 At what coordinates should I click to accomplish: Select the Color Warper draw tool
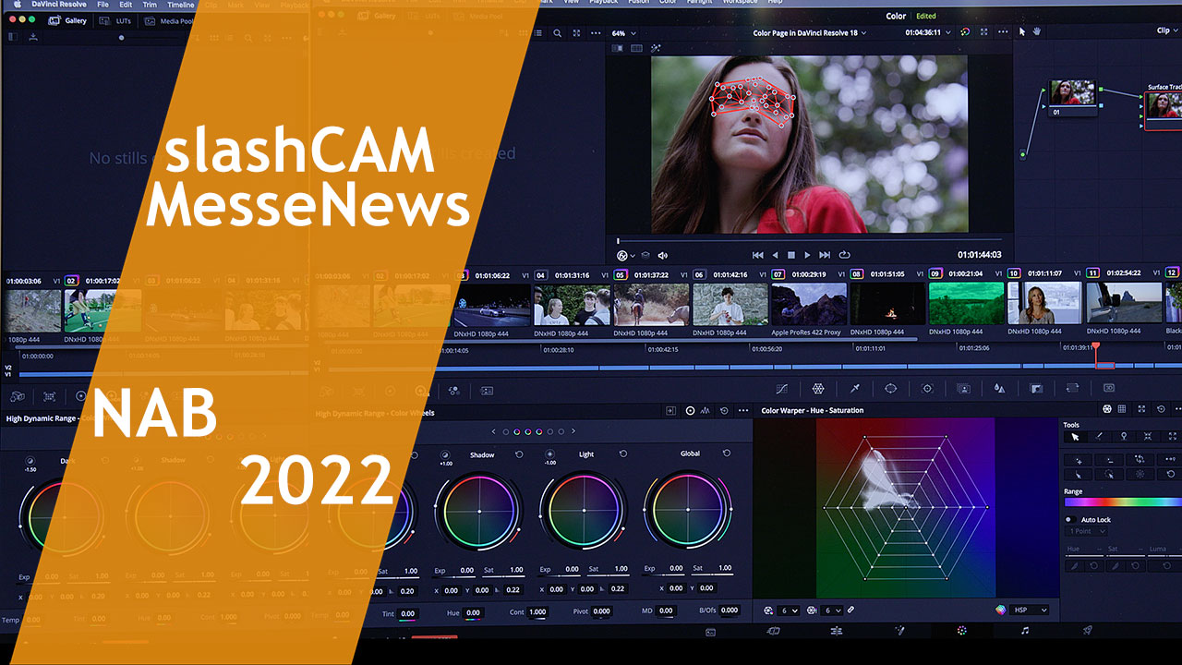coord(1099,437)
